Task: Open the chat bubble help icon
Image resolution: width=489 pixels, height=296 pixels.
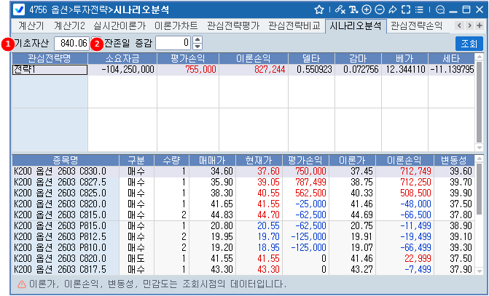Action: 439,10
